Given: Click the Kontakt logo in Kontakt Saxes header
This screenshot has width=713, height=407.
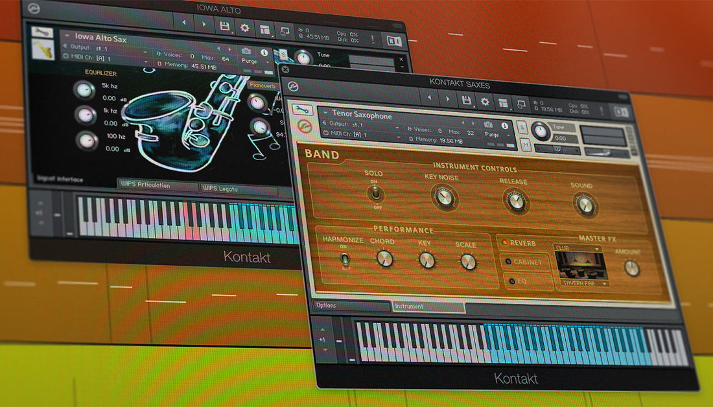Looking at the screenshot, I should pos(293,86).
